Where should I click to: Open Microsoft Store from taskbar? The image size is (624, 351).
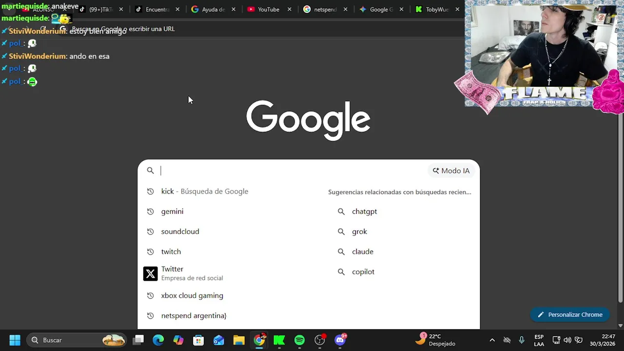198,340
